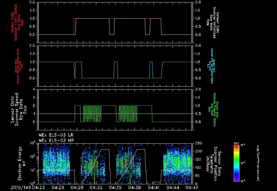Click the 200 scanner position tick label

click(198, 151)
